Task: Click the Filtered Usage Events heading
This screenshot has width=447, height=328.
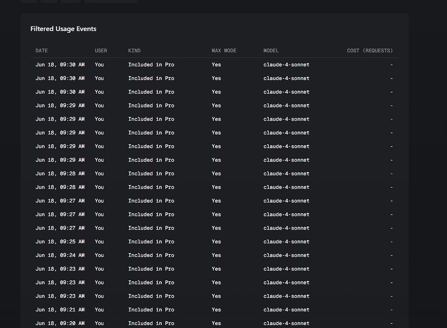Action: (x=63, y=29)
